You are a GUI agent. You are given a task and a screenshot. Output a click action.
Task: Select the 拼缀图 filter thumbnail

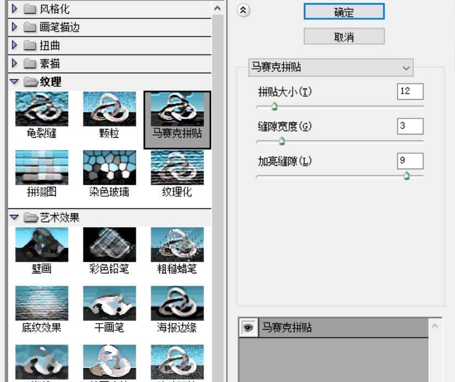(41, 168)
